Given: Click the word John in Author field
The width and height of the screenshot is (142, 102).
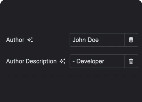Looking at the screenshot, I should (x=79, y=40).
